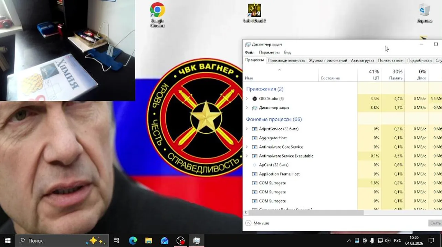Sort by the Состояние column header

[338, 75]
